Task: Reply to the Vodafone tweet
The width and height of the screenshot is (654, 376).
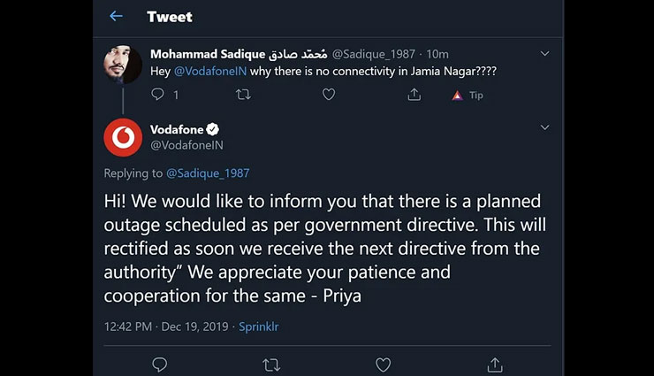Action: point(160,364)
